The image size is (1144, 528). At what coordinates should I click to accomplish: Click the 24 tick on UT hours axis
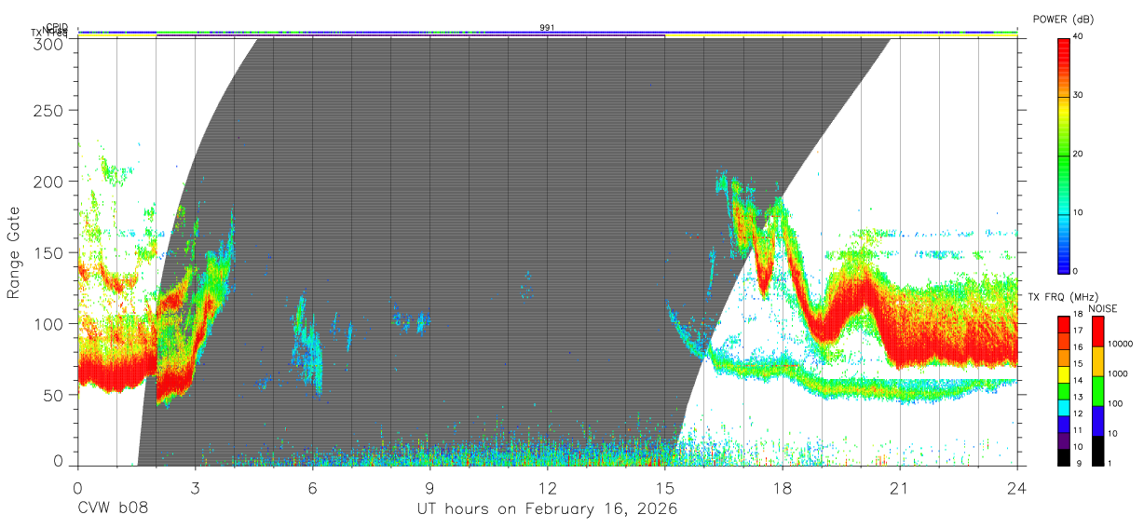pos(1016,487)
